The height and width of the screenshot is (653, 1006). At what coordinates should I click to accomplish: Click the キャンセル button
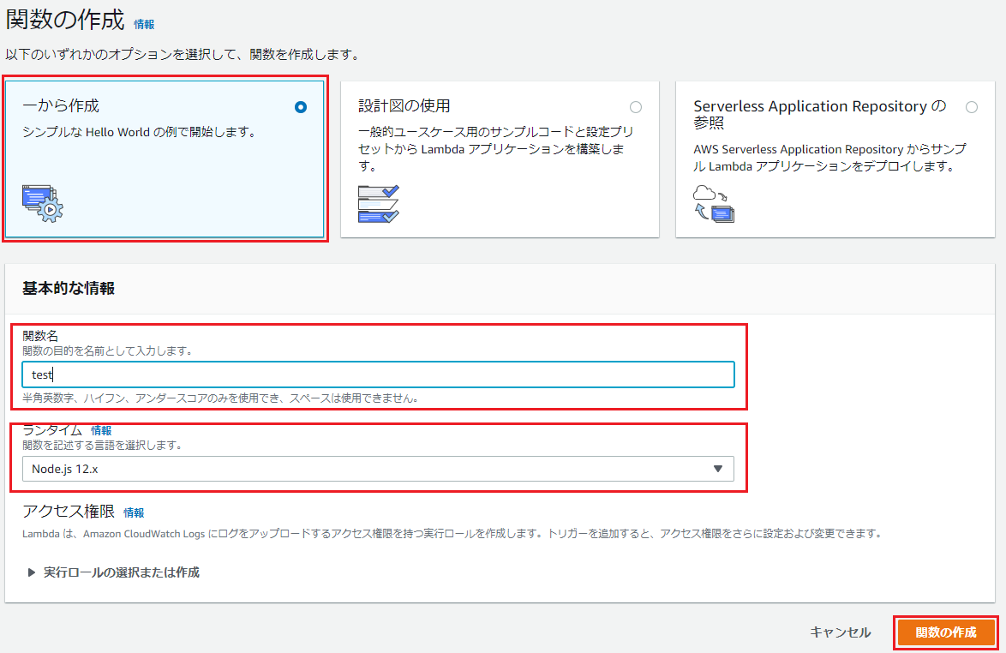pos(841,632)
